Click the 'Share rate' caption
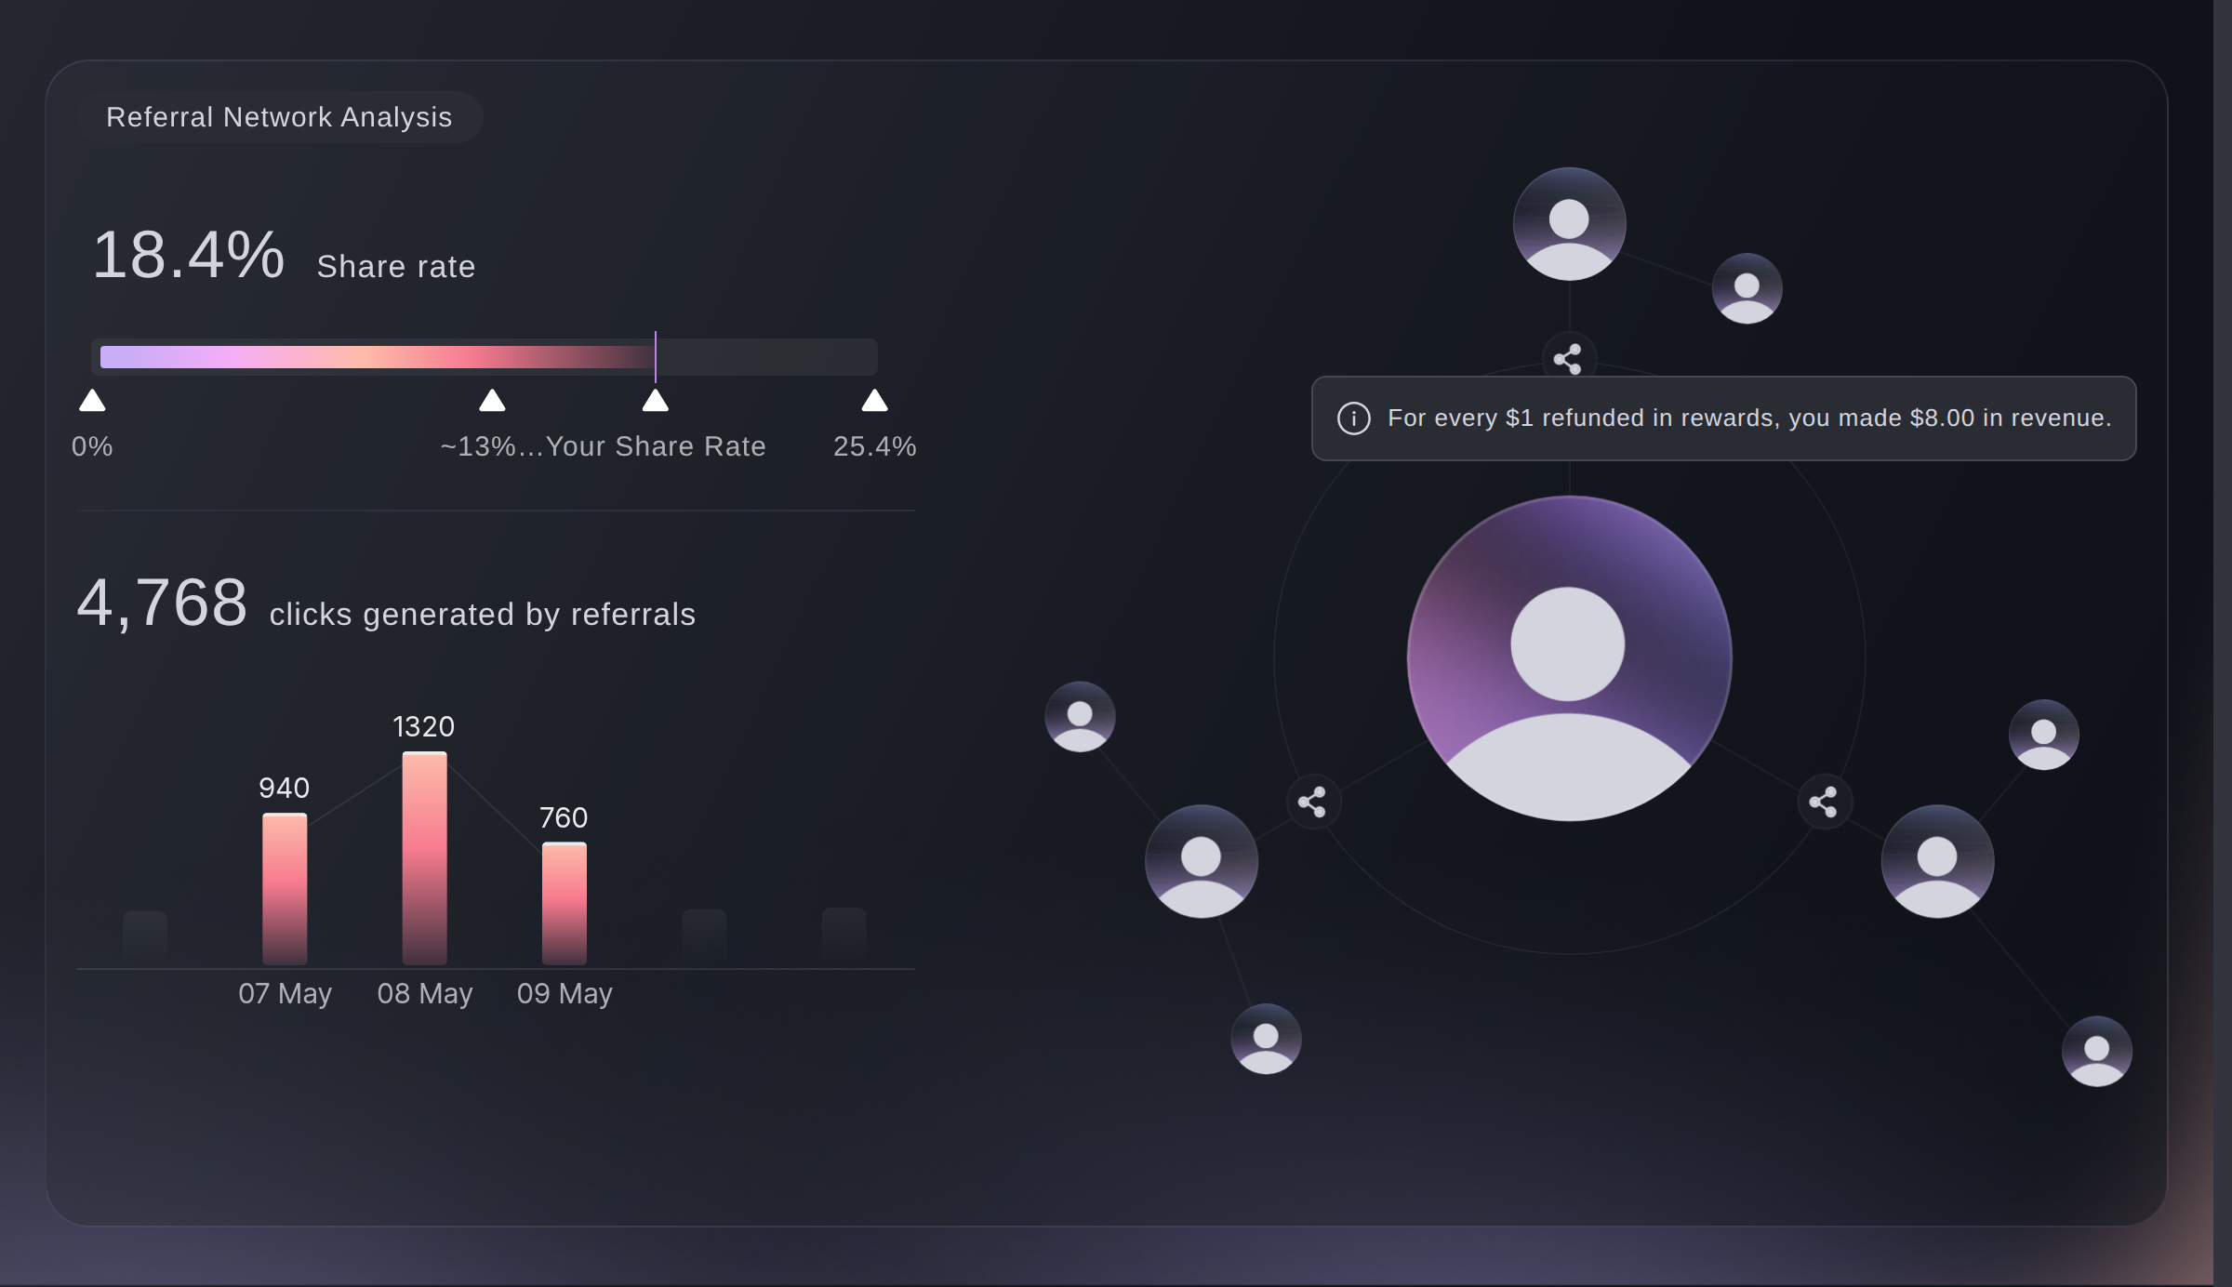2232x1287 pixels. click(x=396, y=267)
